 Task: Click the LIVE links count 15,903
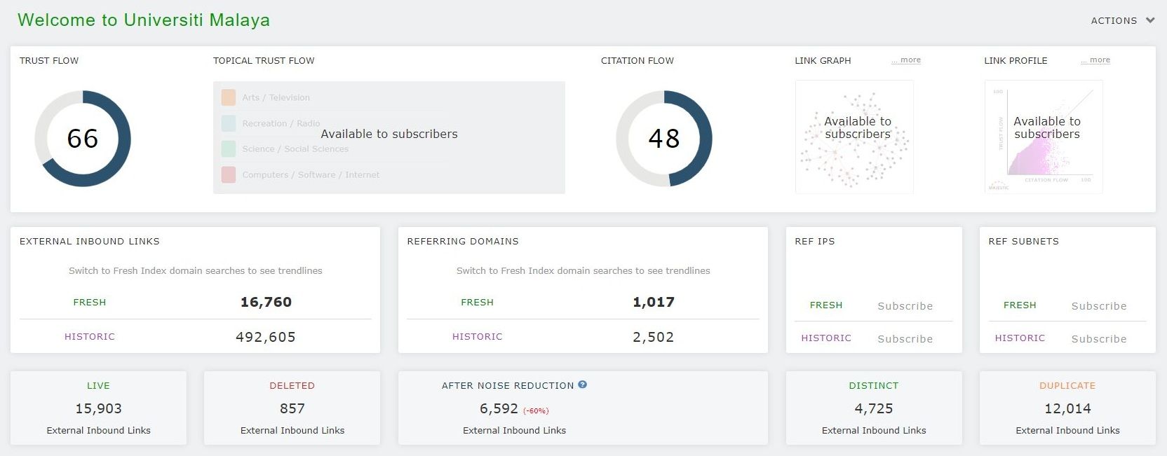pyautogui.click(x=99, y=408)
